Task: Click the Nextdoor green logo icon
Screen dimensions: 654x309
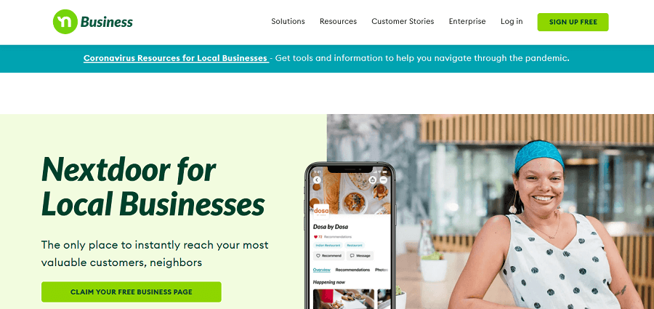Action: point(65,22)
